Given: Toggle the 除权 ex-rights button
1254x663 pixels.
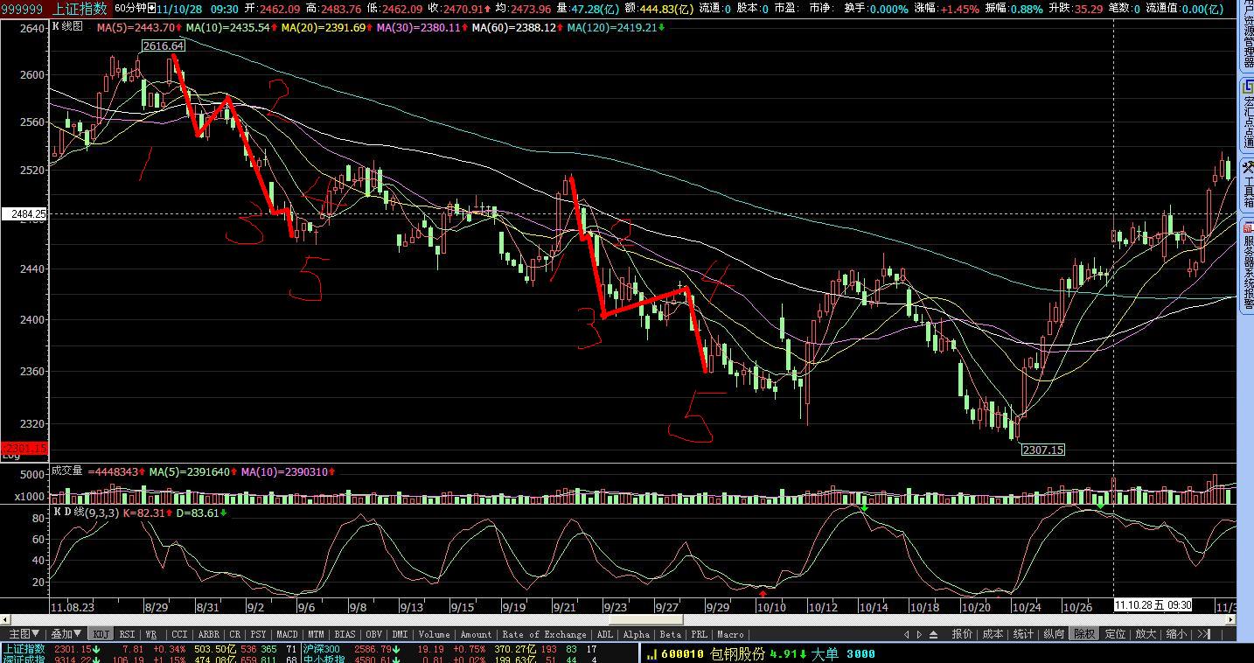Looking at the screenshot, I should (x=1084, y=634).
